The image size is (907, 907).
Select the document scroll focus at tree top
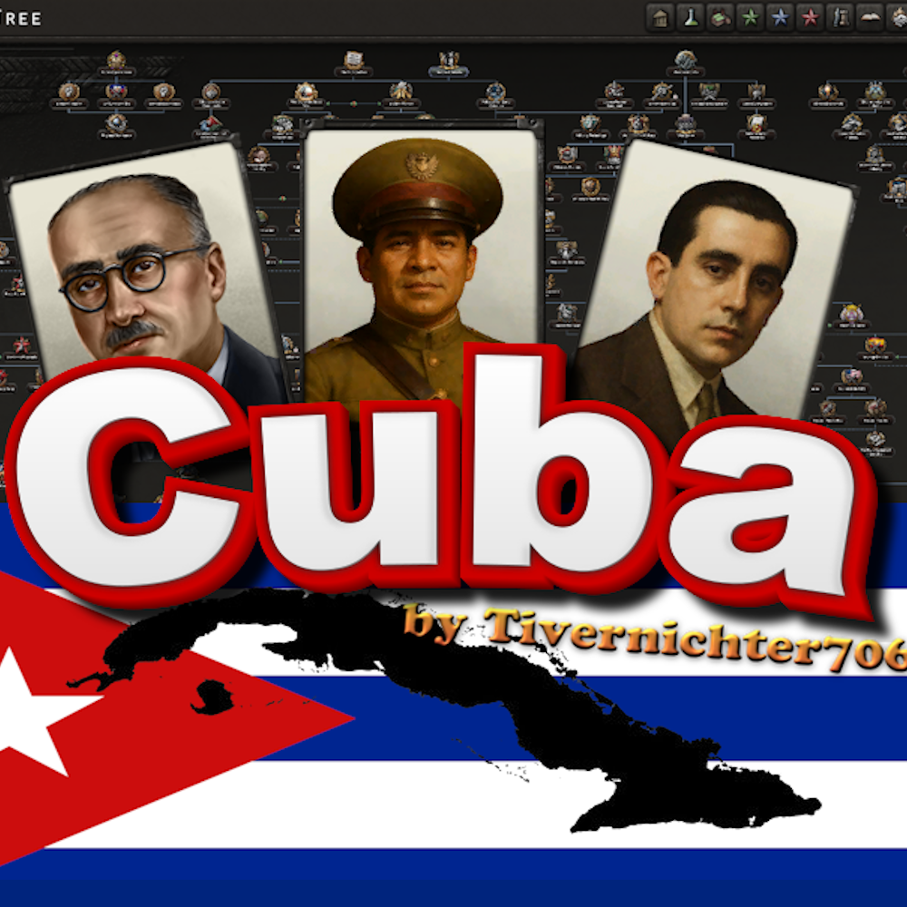354,62
